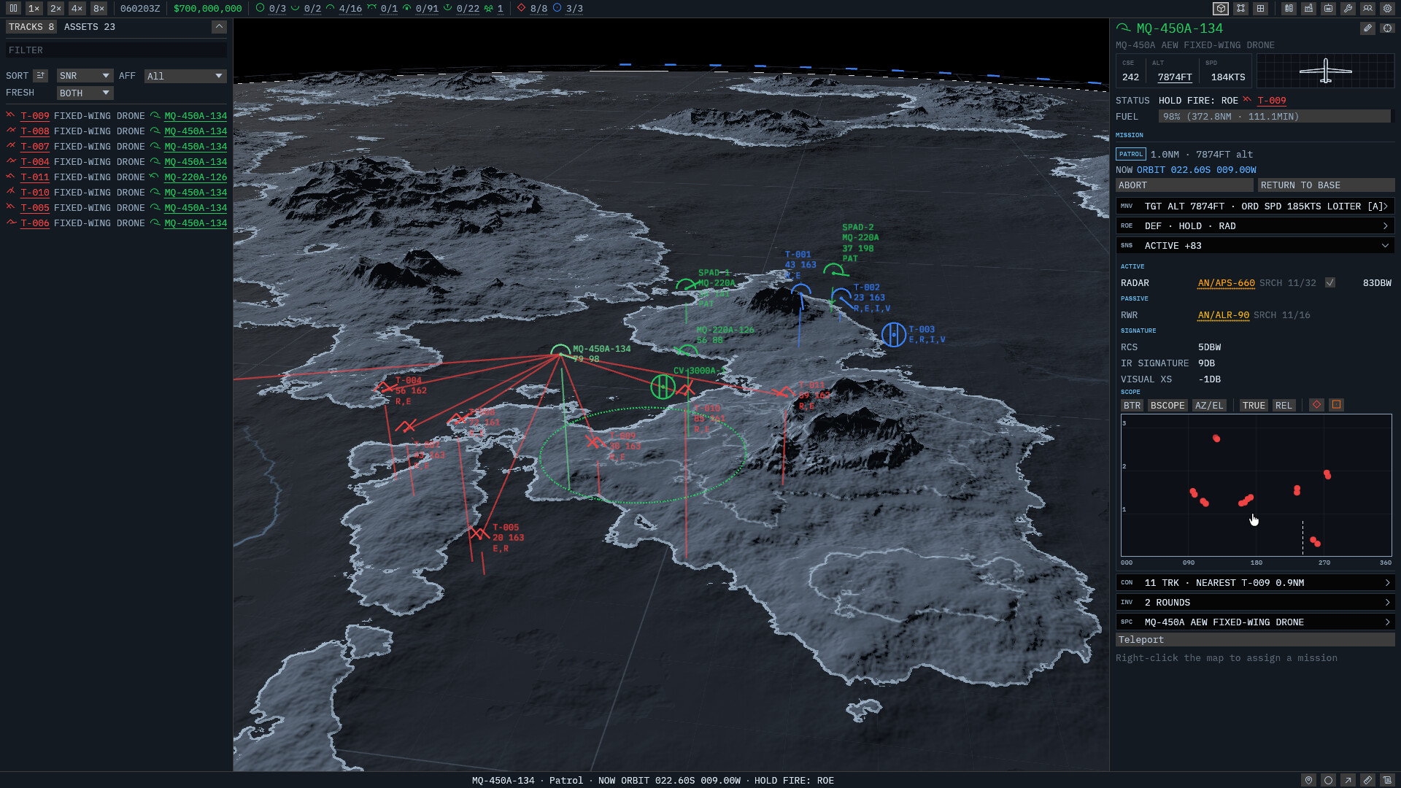Screen dimensions: 1401x788
Task: Switch to the TRACKS 8 tab
Action: click(31, 27)
